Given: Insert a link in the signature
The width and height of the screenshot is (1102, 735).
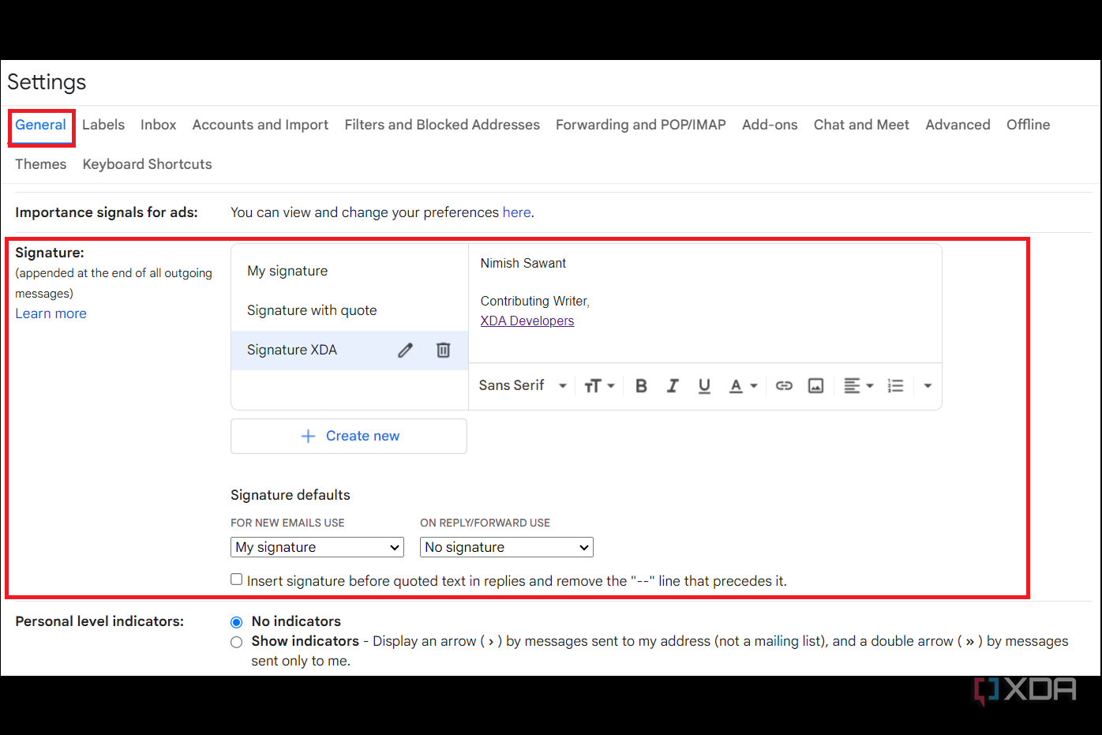Looking at the screenshot, I should (784, 385).
